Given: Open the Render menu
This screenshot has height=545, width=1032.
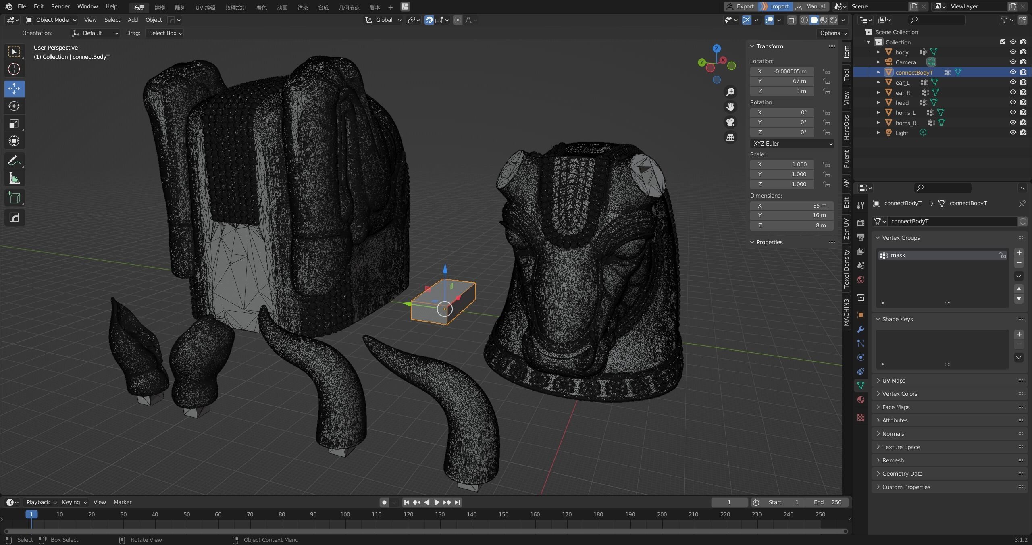Looking at the screenshot, I should (60, 6).
